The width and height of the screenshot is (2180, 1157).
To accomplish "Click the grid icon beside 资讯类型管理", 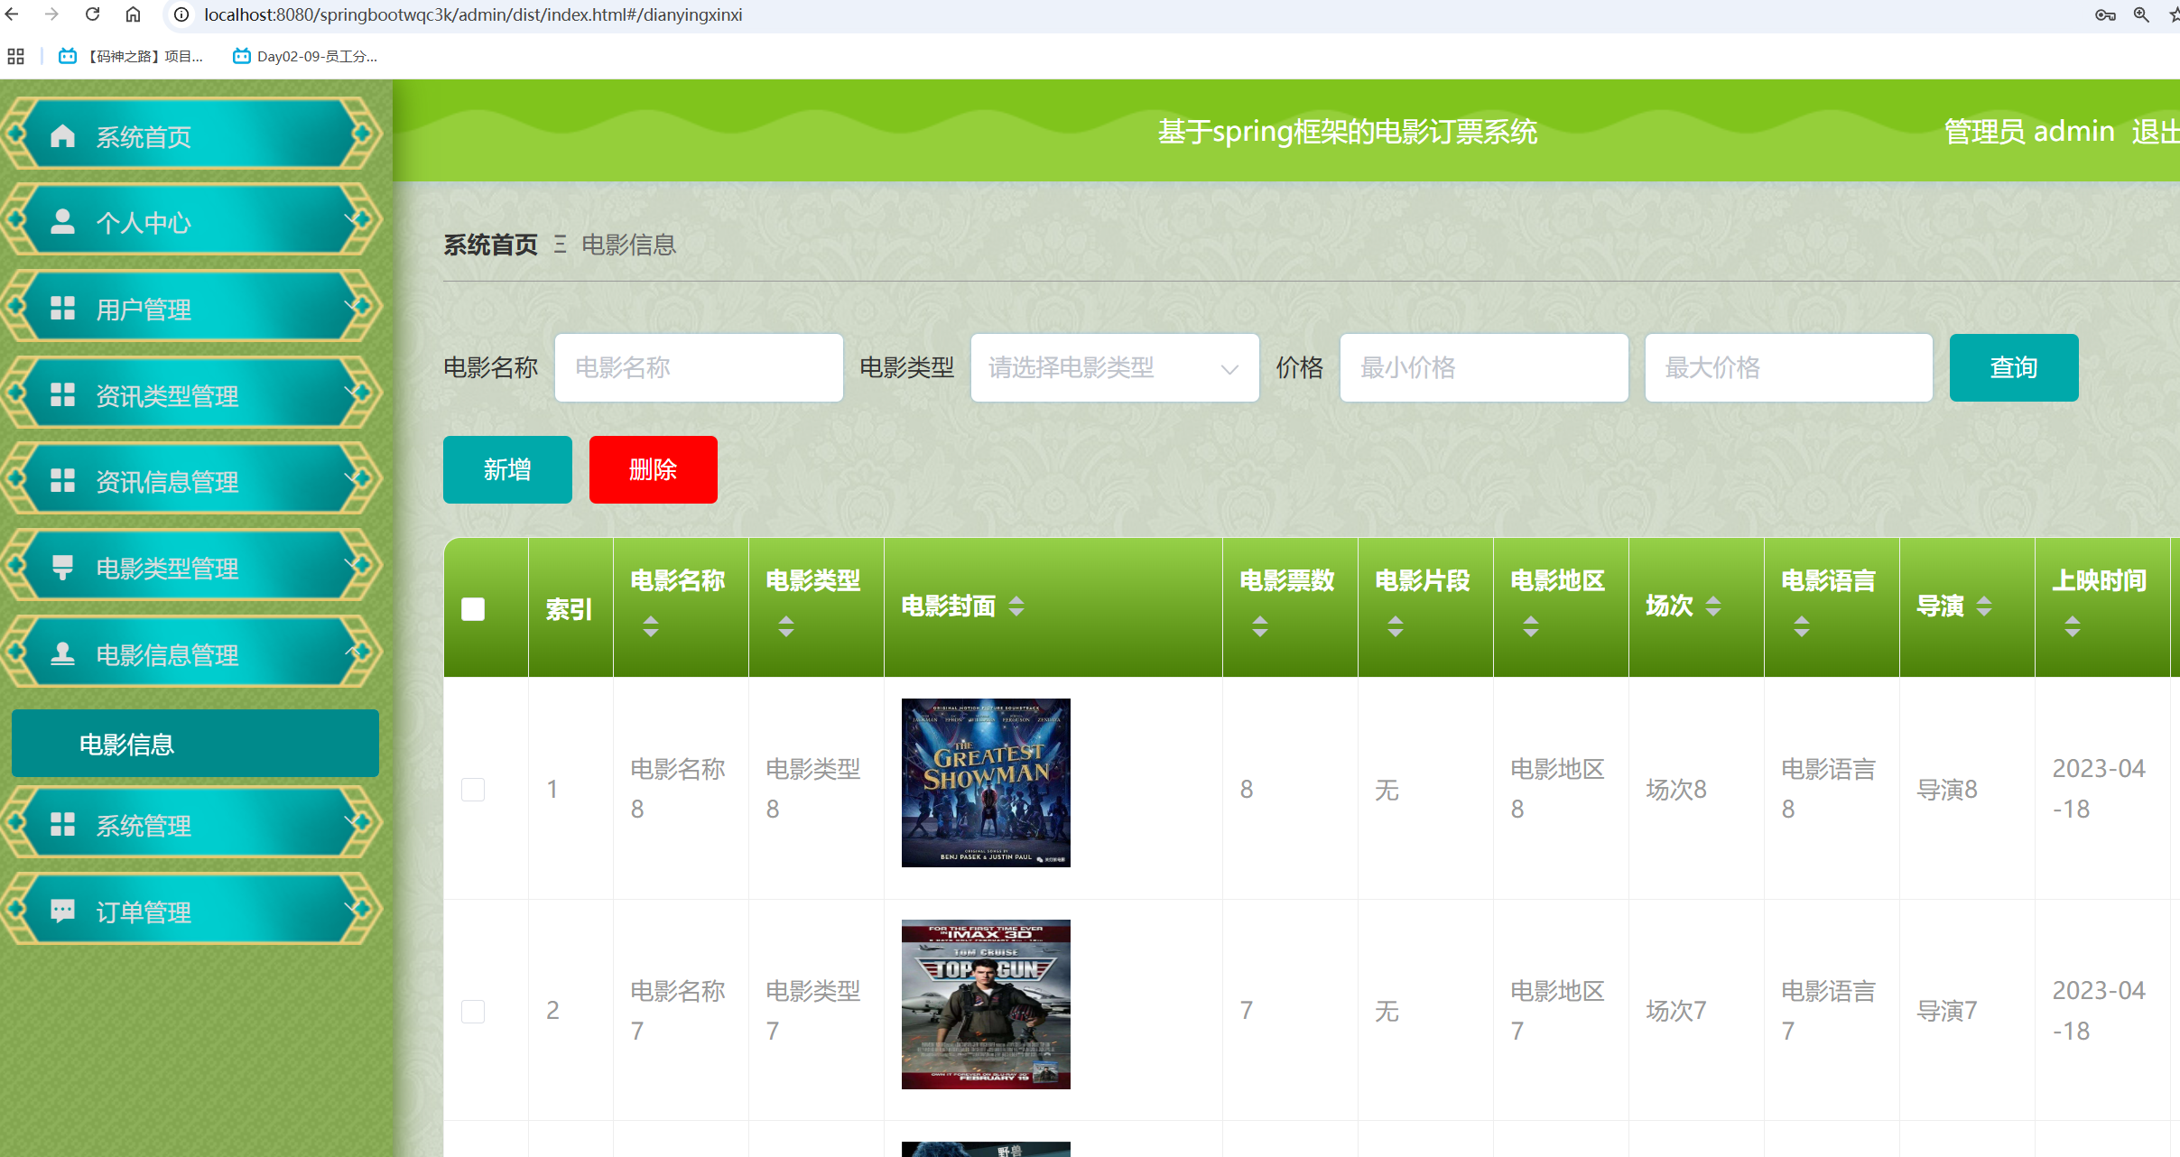I will point(62,394).
